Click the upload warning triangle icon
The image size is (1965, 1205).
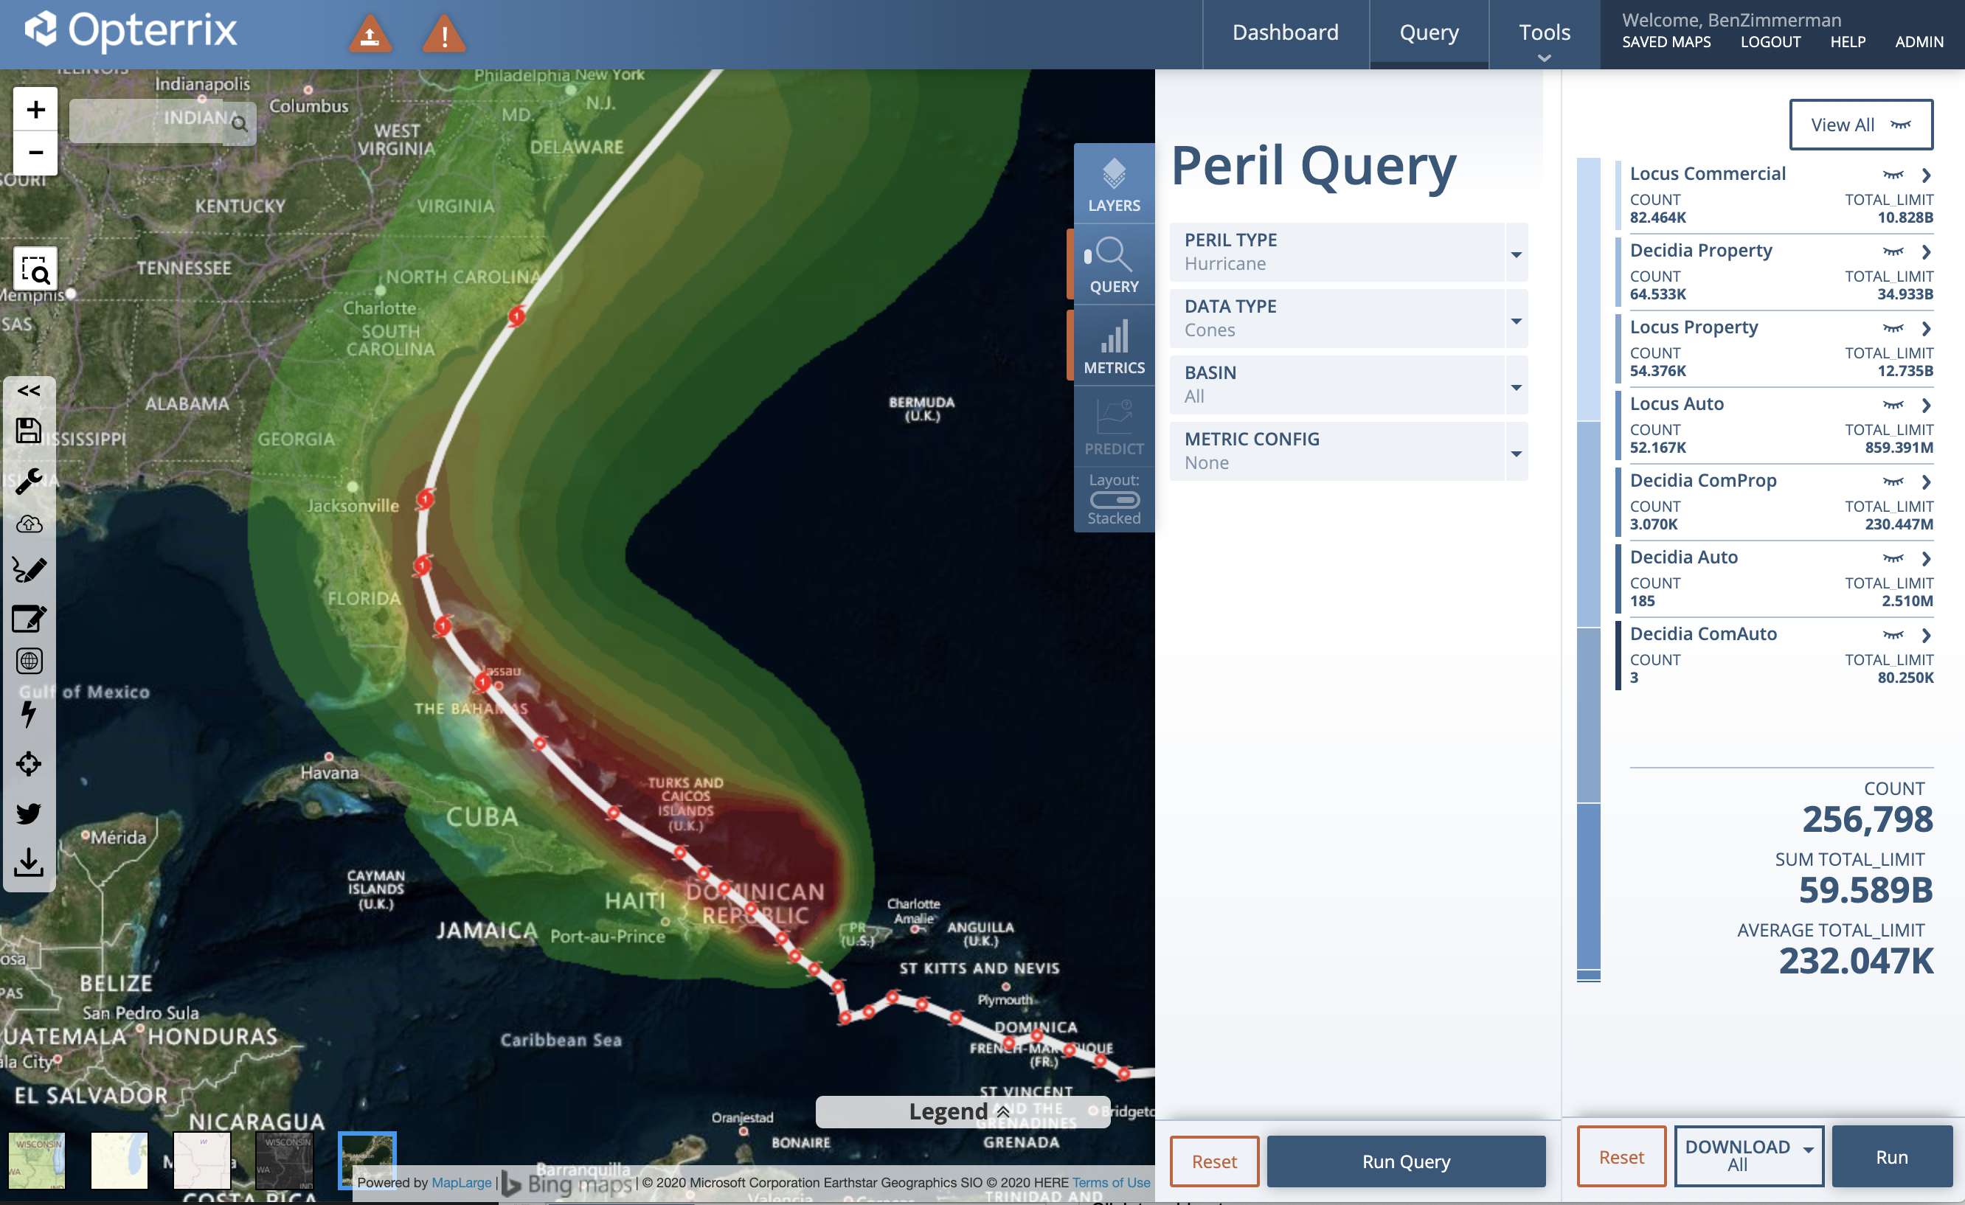[x=370, y=35]
